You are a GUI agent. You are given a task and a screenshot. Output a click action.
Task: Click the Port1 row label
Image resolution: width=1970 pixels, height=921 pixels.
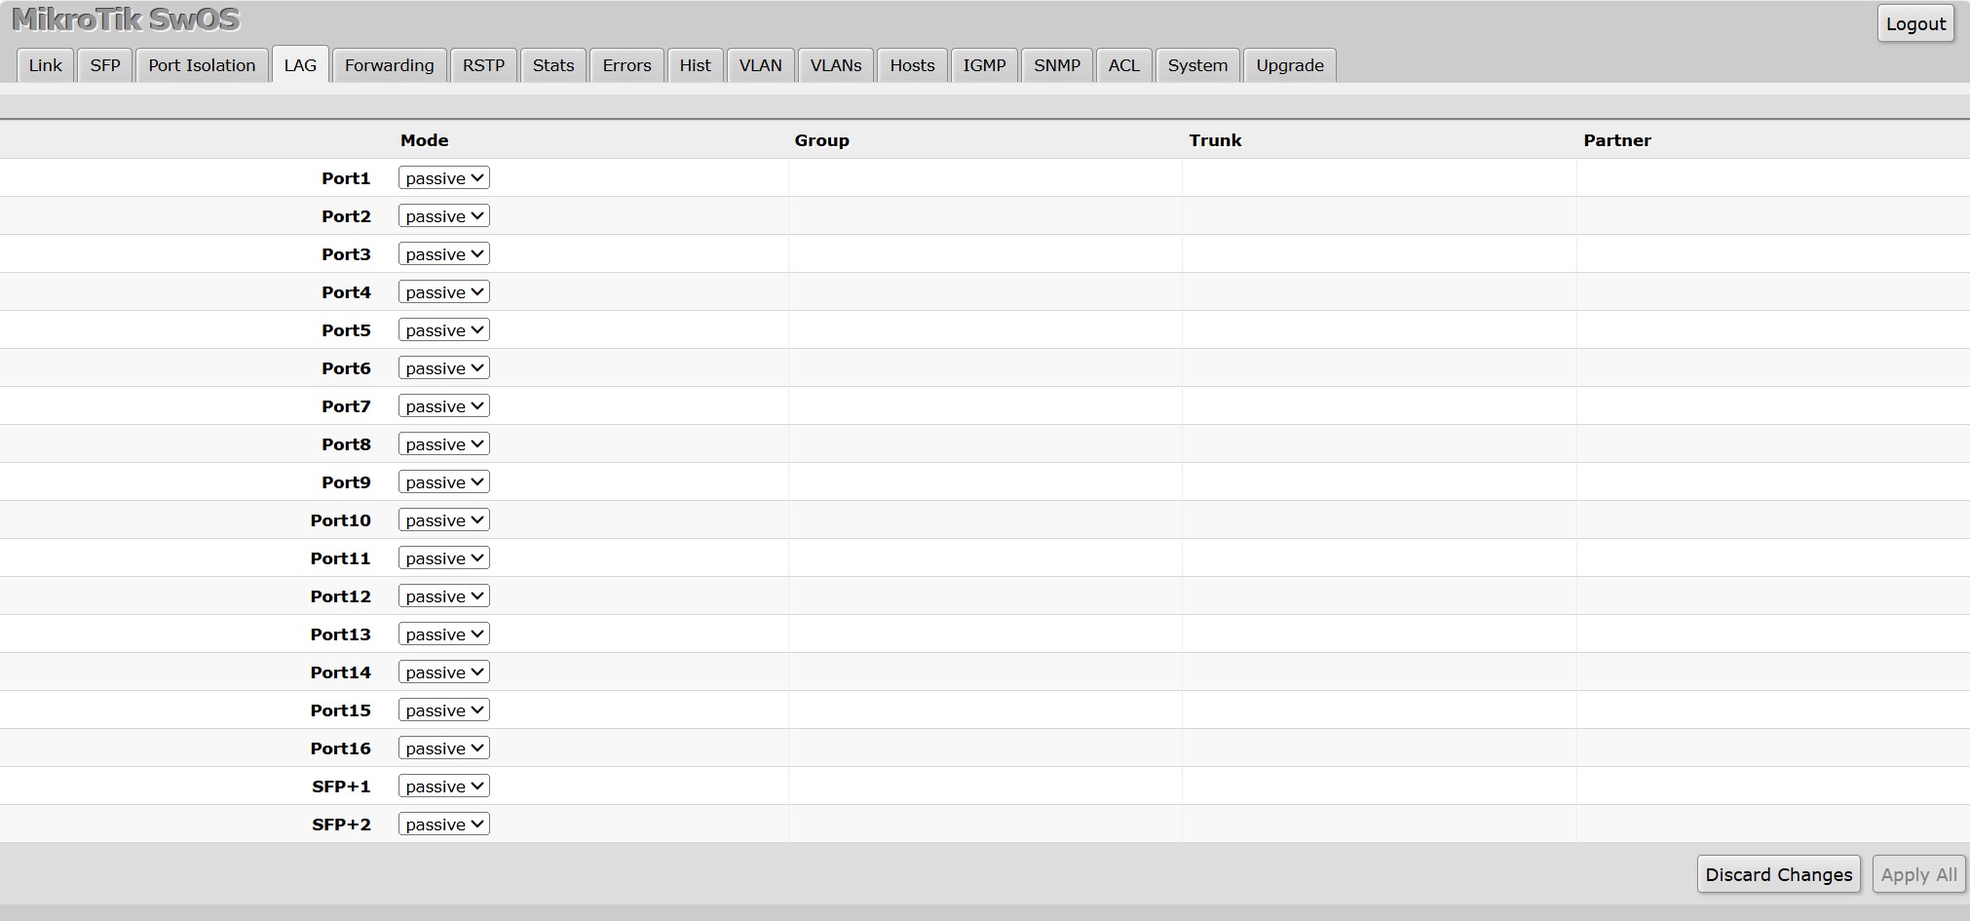pyautogui.click(x=346, y=178)
